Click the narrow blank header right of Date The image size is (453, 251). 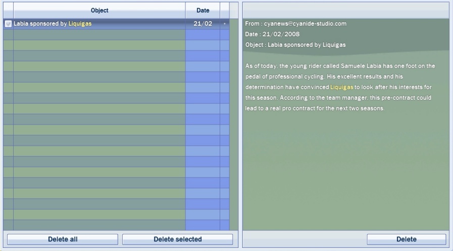pos(225,10)
